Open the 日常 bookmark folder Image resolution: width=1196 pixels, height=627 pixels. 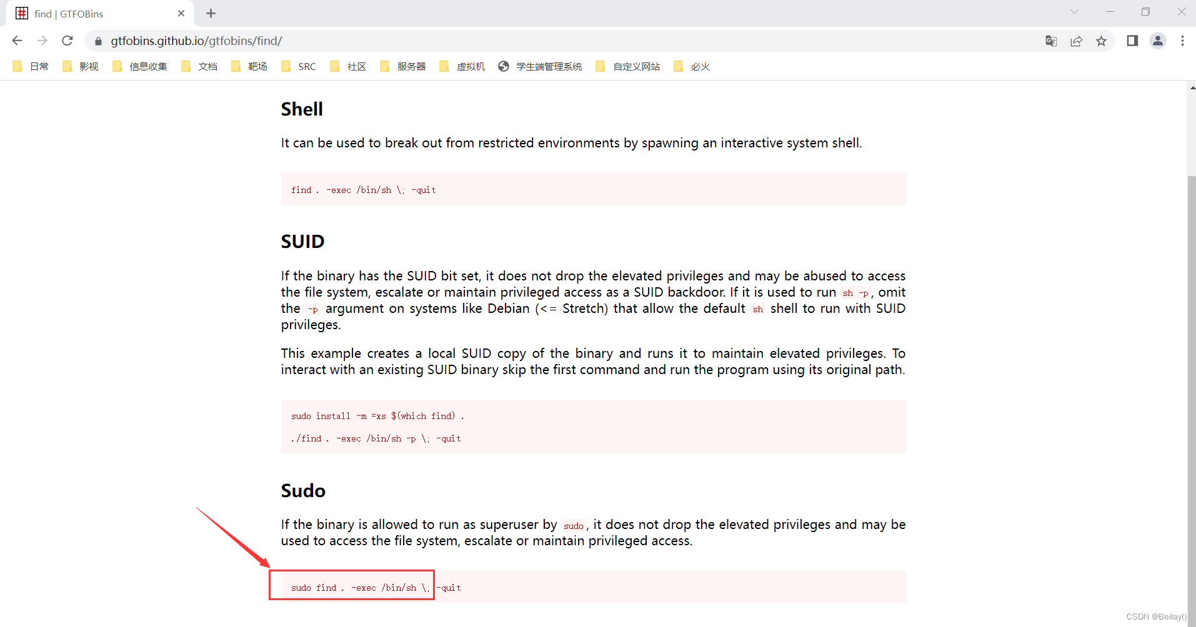click(31, 66)
